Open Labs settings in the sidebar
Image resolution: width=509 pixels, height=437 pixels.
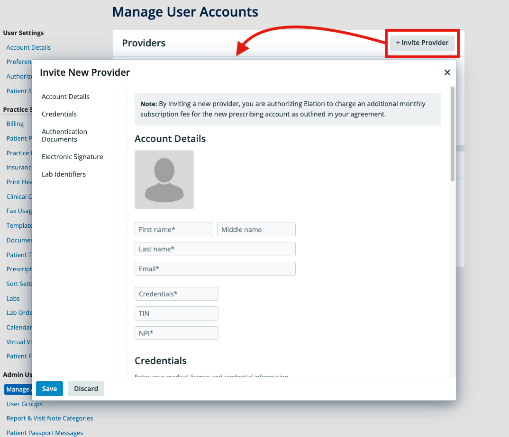pos(13,298)
